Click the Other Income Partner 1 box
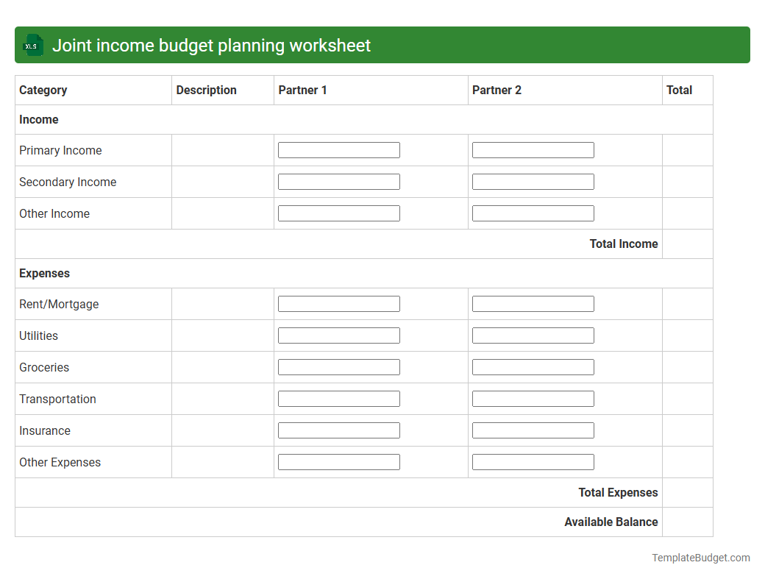The height and width of the screenshot is (579, 765). coord(338,213)
